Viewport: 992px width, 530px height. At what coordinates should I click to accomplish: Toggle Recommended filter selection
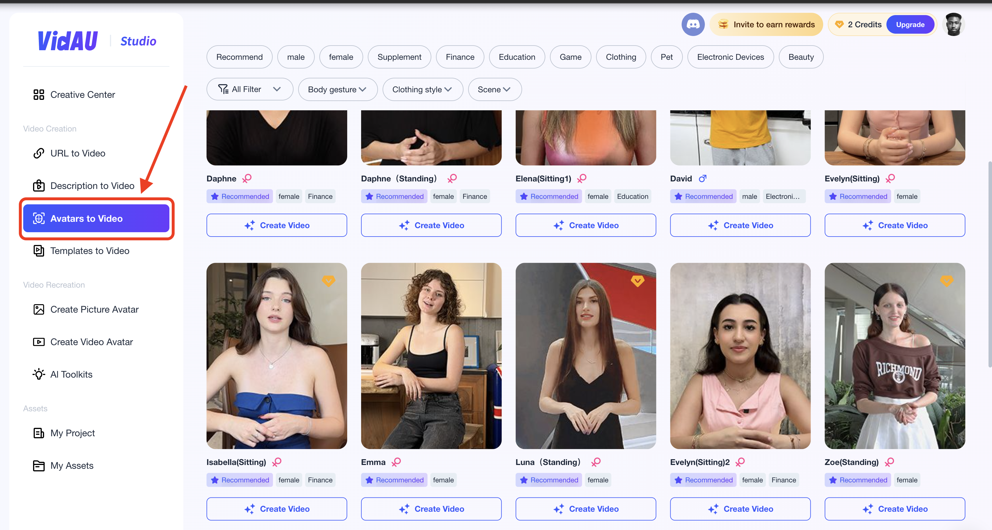pos(240,57)
